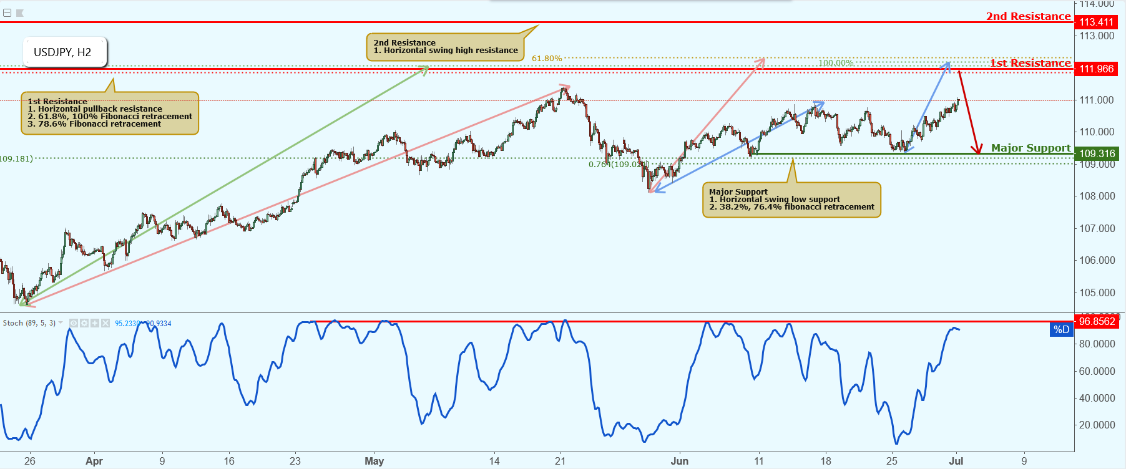Click 80.0000 on the stochastic scale
1126x469 pixels.
(1097, 344)
